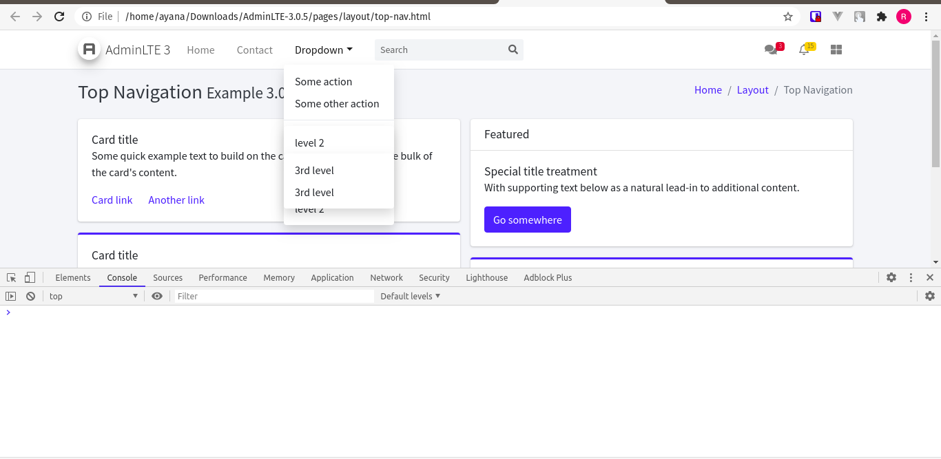Open the messages icon with badge 3
The height and width of the screenshot is (459, 941).
(772, 50)
